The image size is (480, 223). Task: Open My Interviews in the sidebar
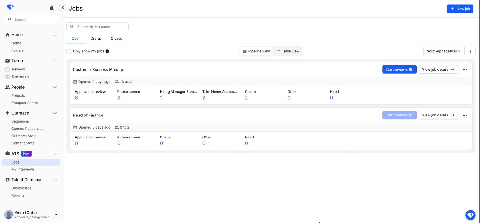[x=23, y=169]
